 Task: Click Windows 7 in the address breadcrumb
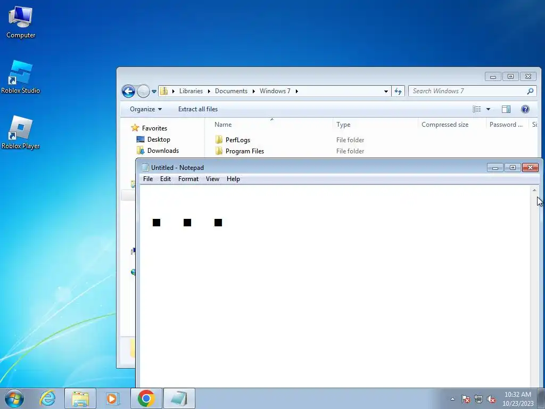pos(275,91)
